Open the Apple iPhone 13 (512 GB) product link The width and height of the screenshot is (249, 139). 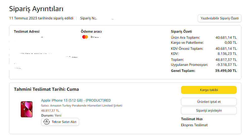tap(76, 100)
